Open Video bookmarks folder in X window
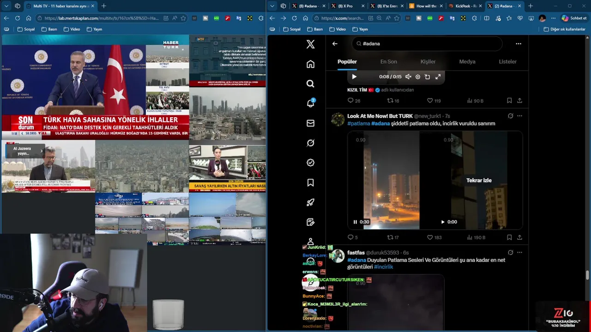 [337, 29]
